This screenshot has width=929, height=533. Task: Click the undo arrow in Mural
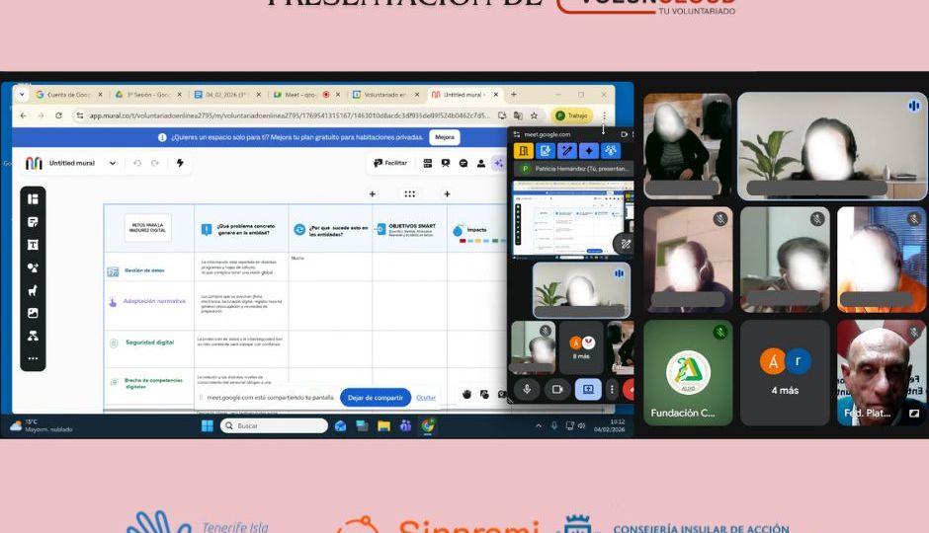[137, 163]
